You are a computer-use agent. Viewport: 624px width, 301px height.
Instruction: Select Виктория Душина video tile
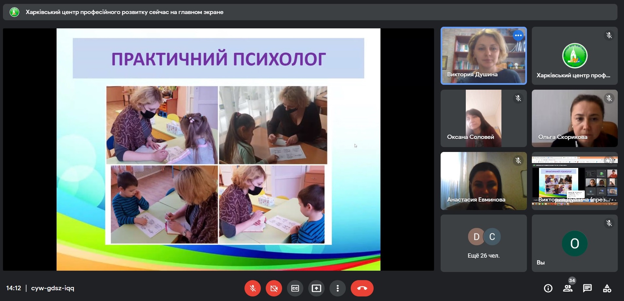coord(483,56)
